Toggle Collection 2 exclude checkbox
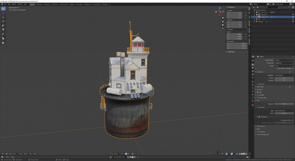295x161 pixels. pyautogui.click(x=257, y=15)
